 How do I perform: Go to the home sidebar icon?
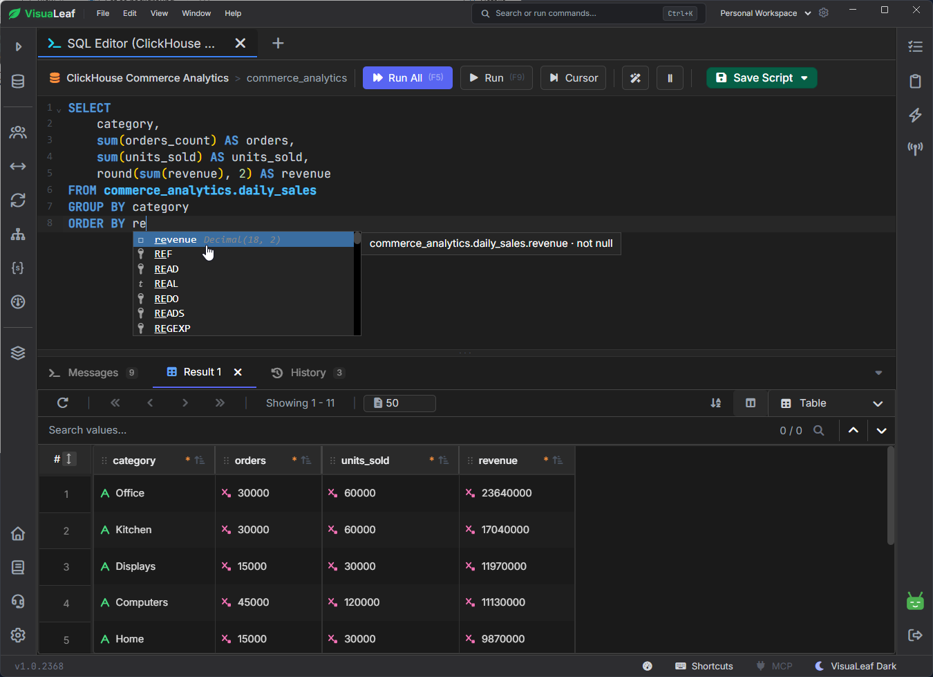[x=19, y=533]
